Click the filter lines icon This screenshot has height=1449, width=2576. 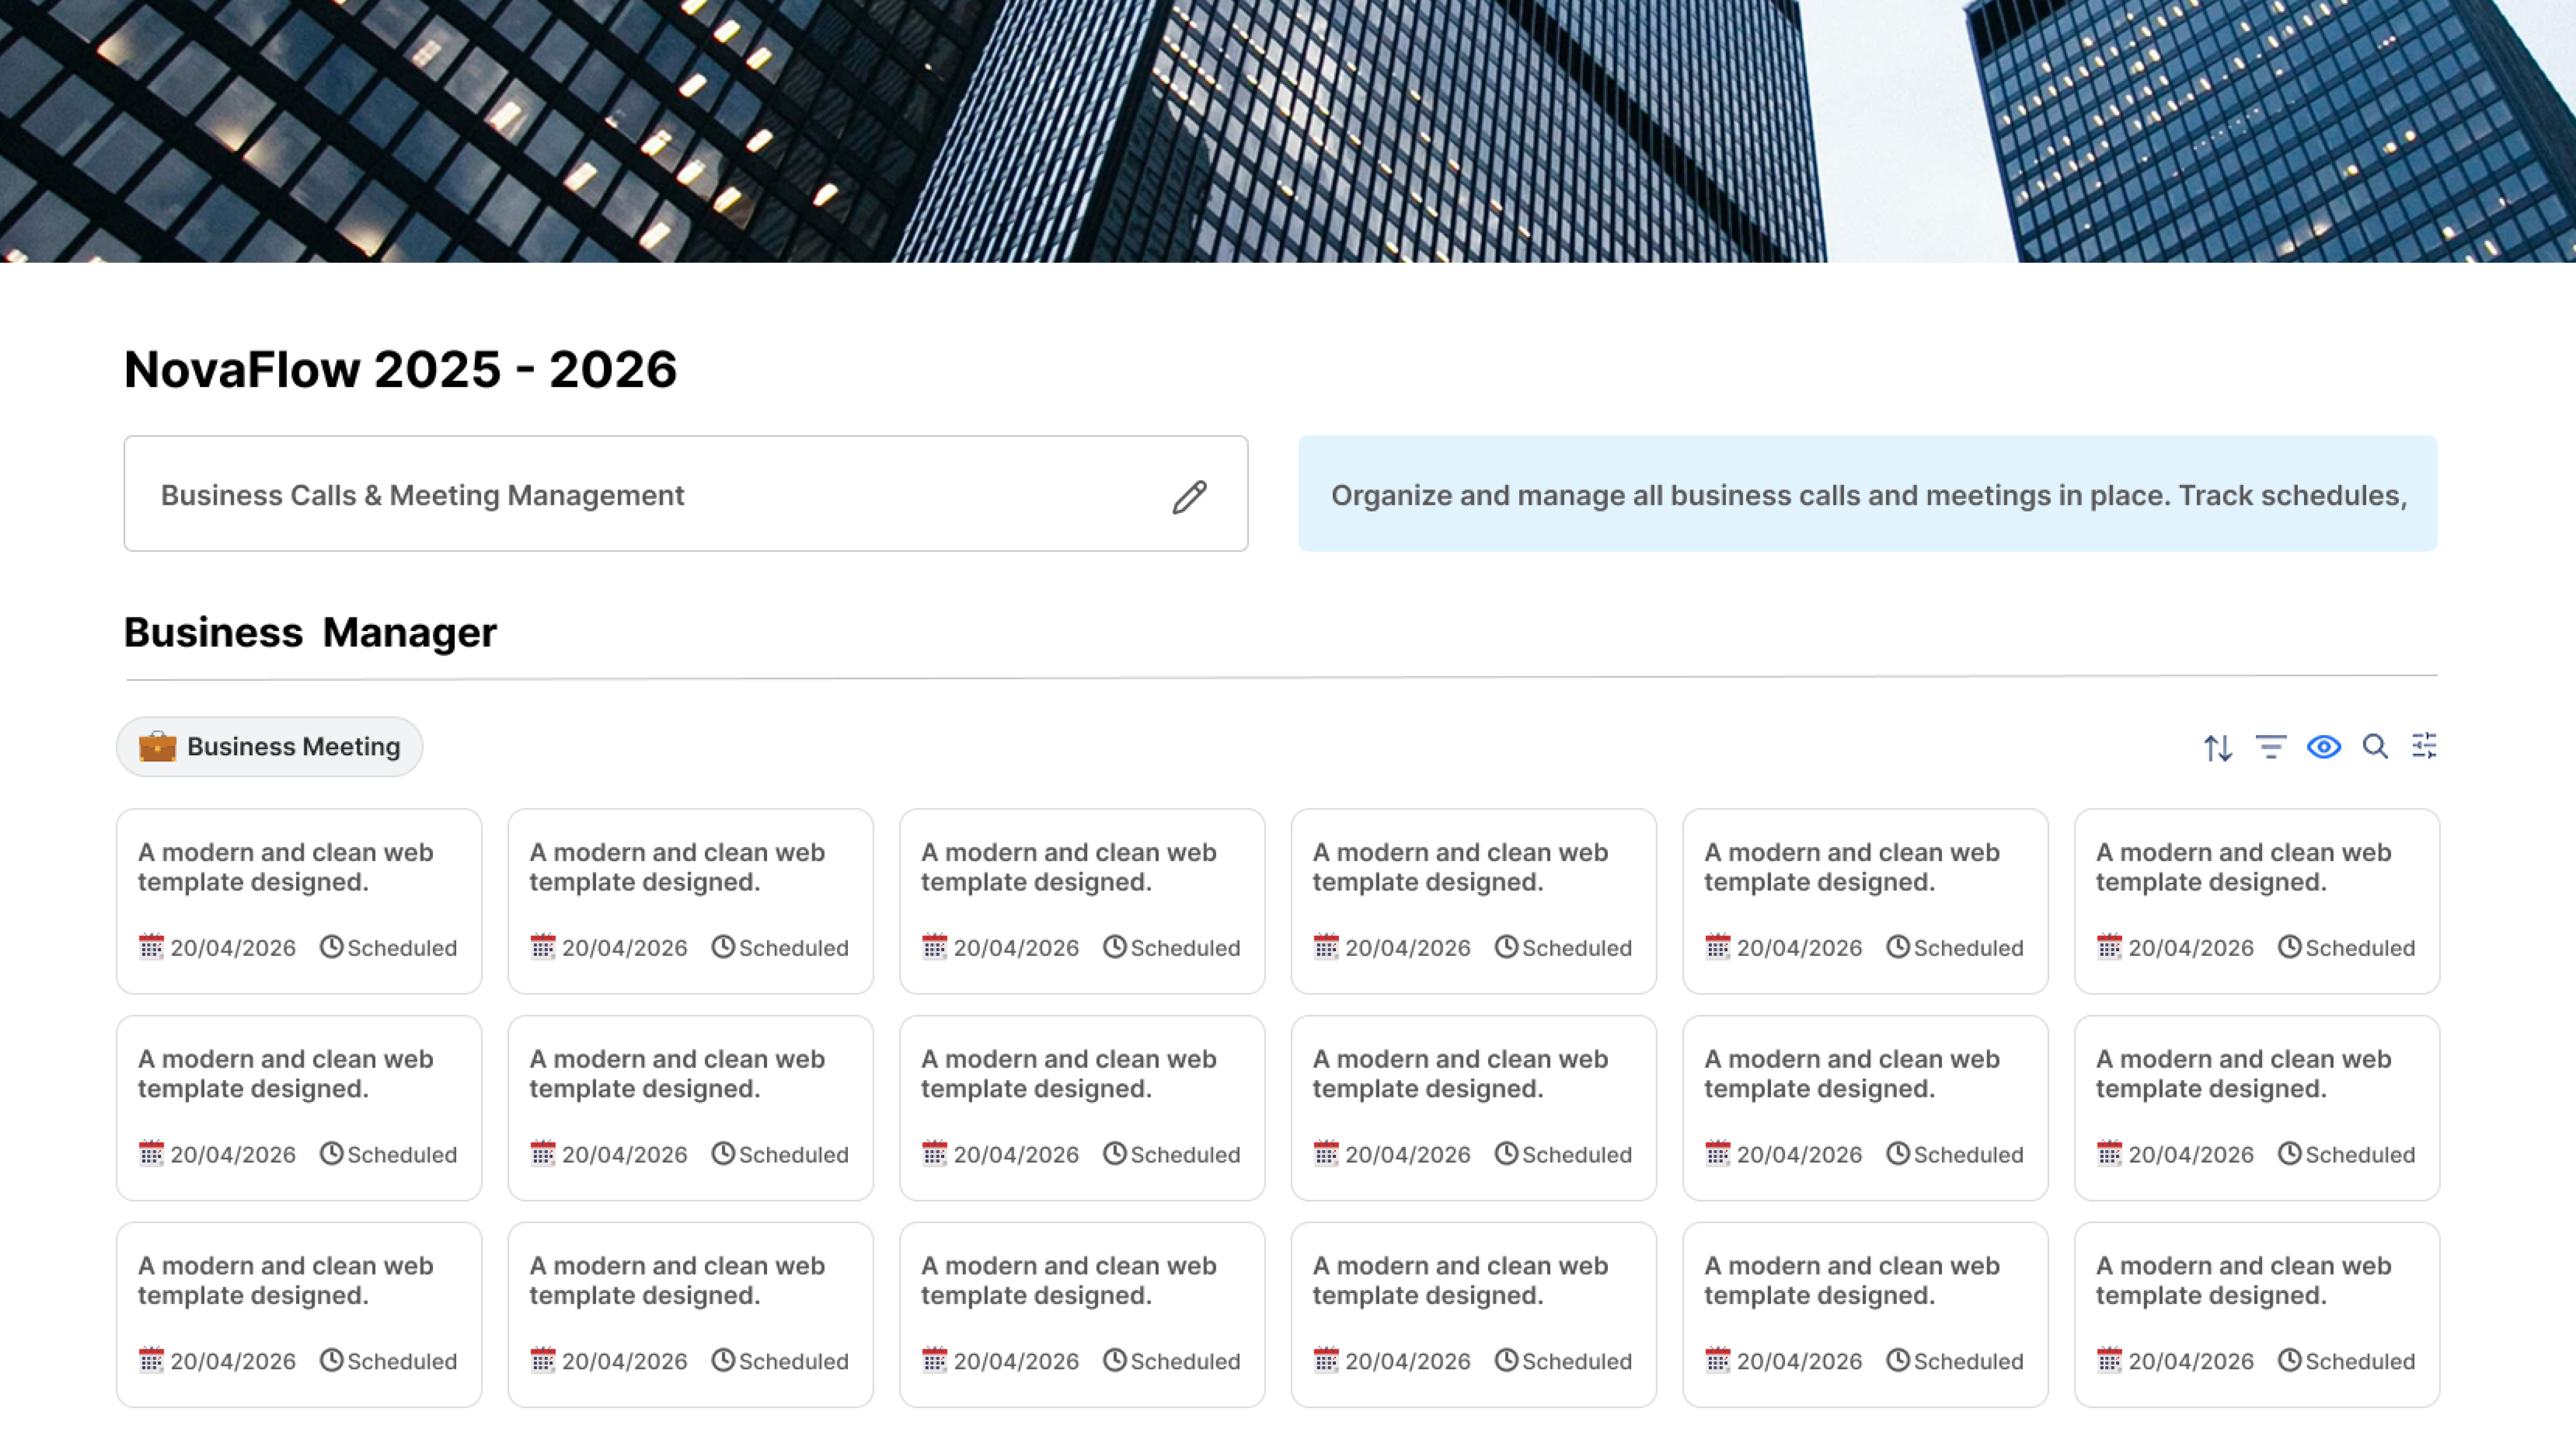click(x=2270, y=747)
